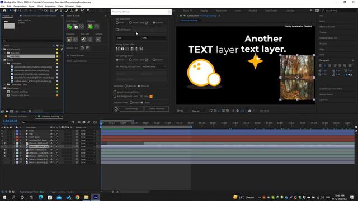Click the Presets green grid icon
This screenshot has width=358, height=201.
click(x=90, y=27)
